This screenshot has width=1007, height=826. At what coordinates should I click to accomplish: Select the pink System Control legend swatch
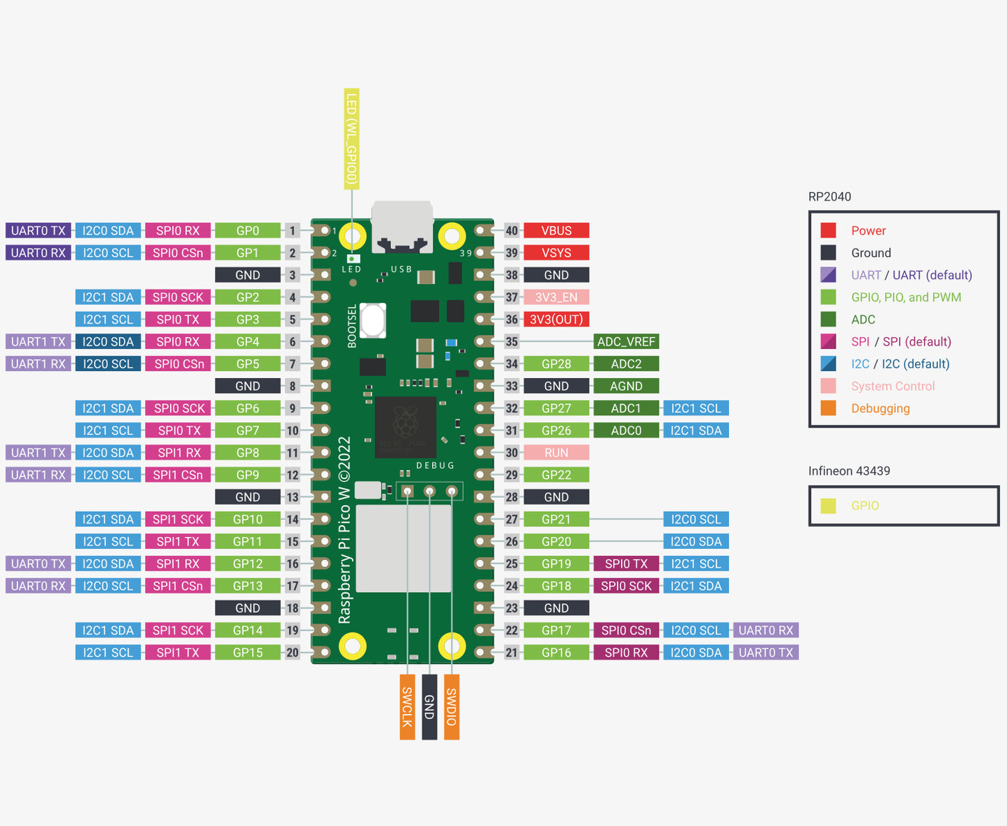pos(828,386)
